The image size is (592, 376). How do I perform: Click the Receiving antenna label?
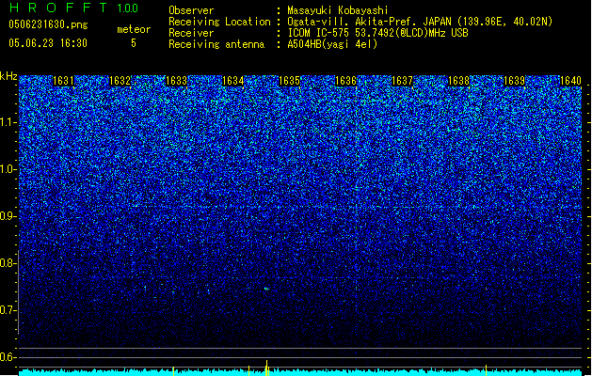point(216,44)
